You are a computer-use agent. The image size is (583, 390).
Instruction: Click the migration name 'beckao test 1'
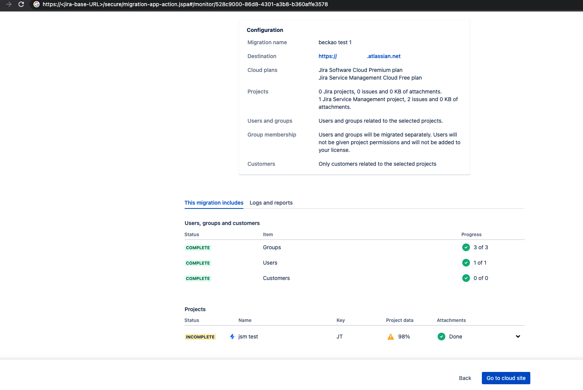point(335,42)
